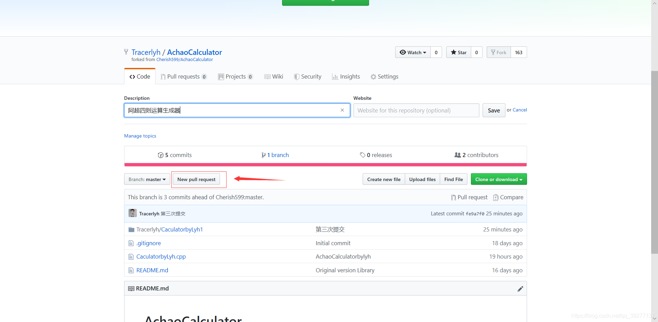View the 2 contributors
Image resolution: width=658 pixels, height=322 pixels.
(x=476, y=155)
